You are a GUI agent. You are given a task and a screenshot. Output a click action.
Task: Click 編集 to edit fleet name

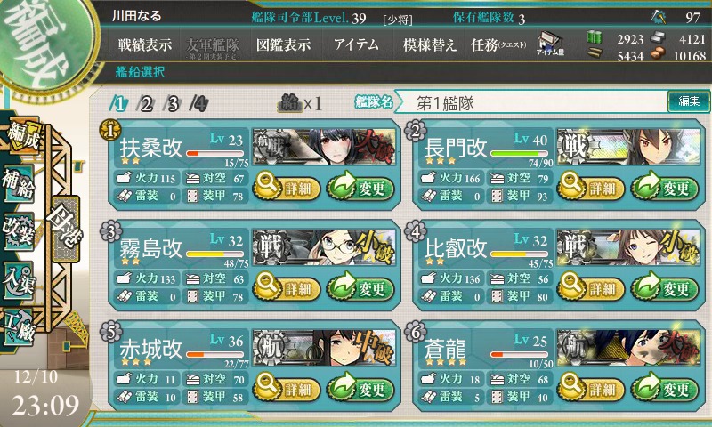pos(689,101)
